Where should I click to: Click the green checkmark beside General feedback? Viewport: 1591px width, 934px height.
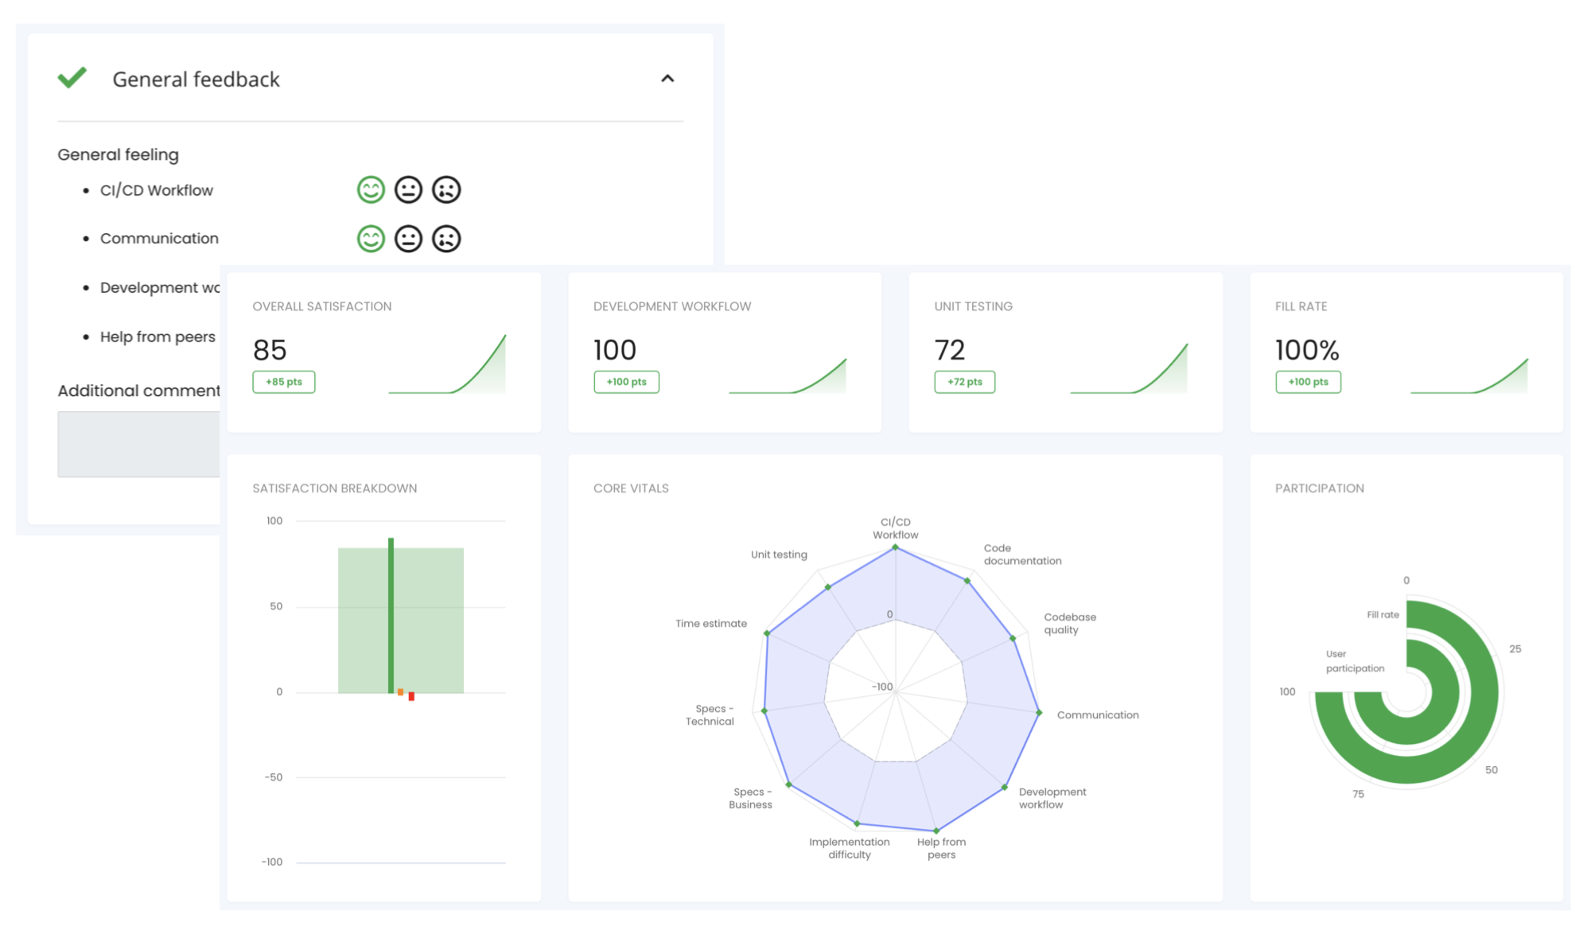[72, 78]
